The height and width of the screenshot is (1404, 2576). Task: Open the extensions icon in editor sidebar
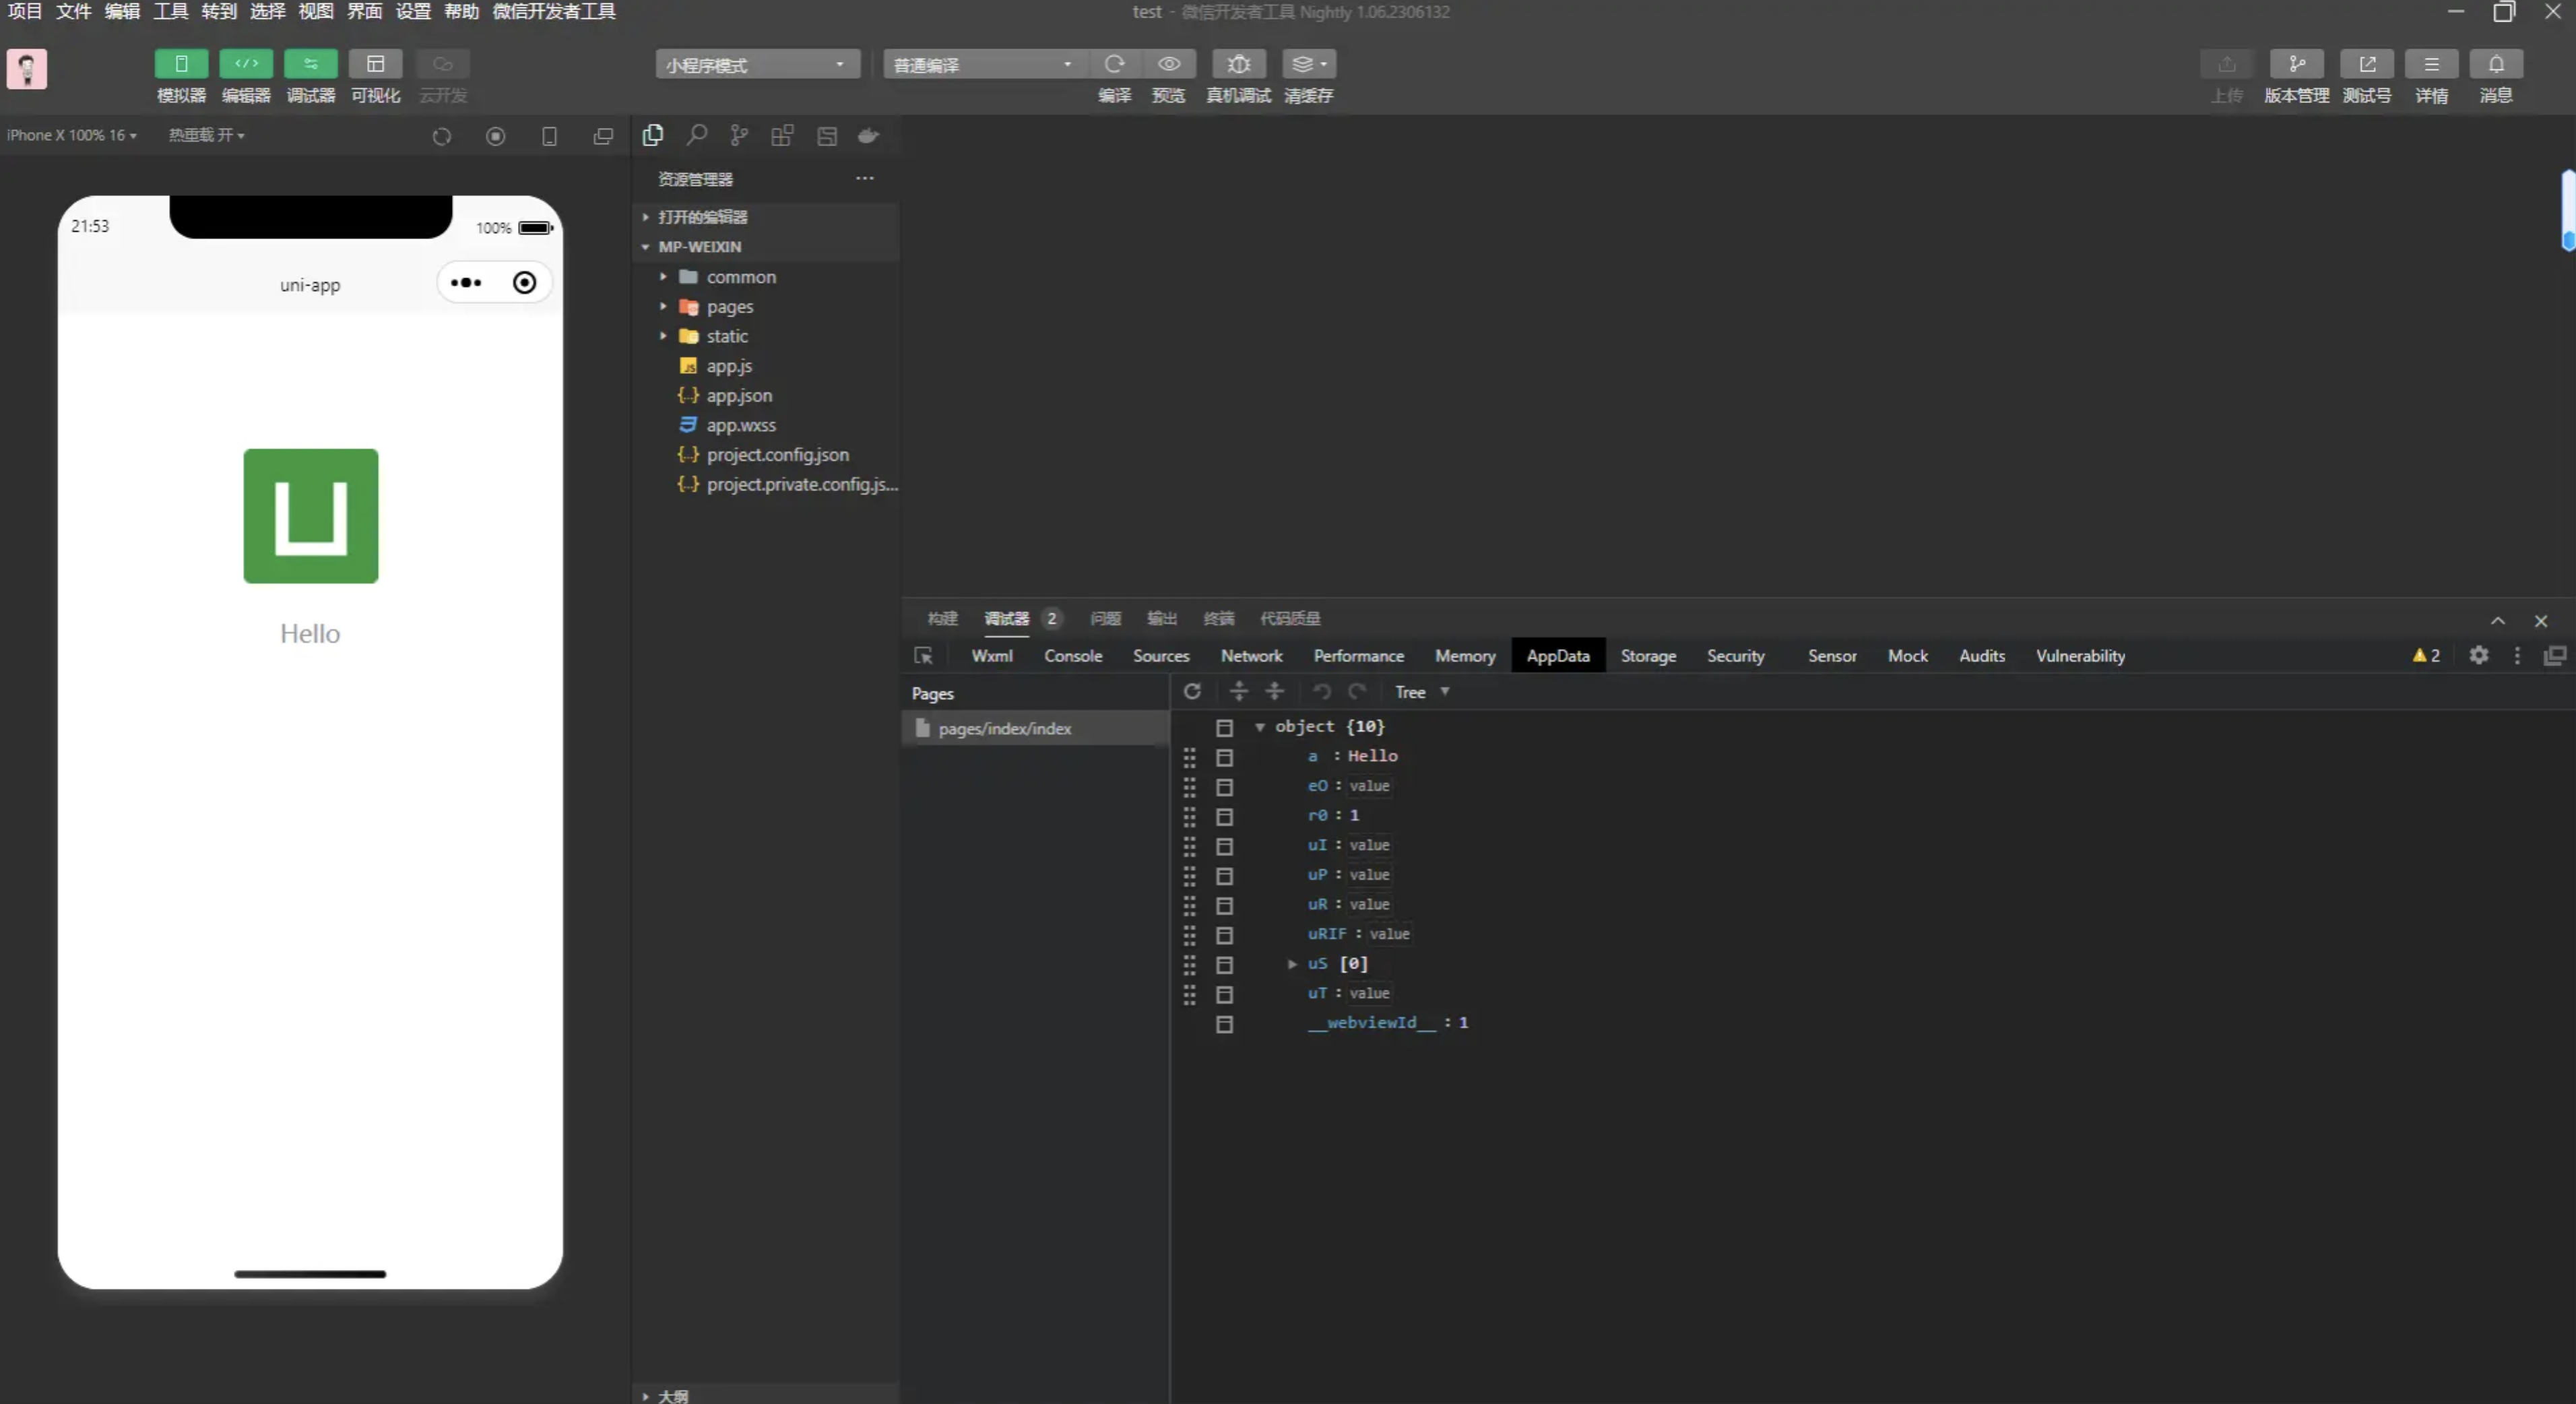point(783,135)
